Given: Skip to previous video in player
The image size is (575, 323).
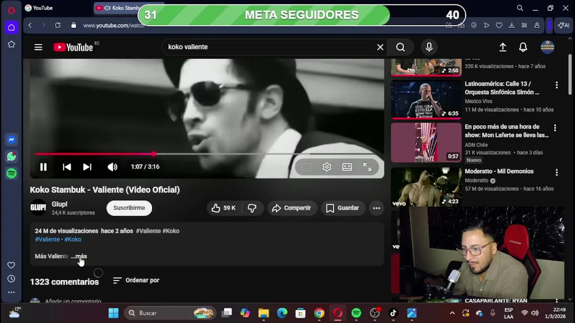Looking at the screenshot, I should coord(67,167).
